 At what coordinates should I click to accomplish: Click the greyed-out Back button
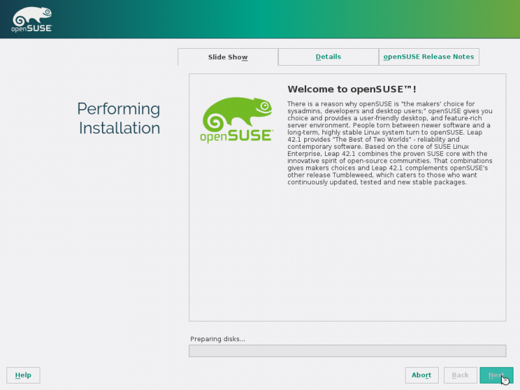coord(460,375)
